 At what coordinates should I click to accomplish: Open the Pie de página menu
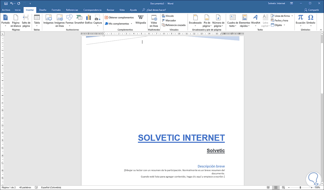click(207, 20)
